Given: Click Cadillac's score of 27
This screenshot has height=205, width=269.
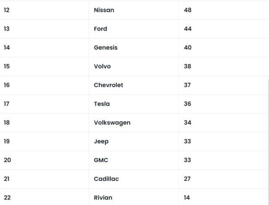Looking at the screenshot, I should pos(187,179).
